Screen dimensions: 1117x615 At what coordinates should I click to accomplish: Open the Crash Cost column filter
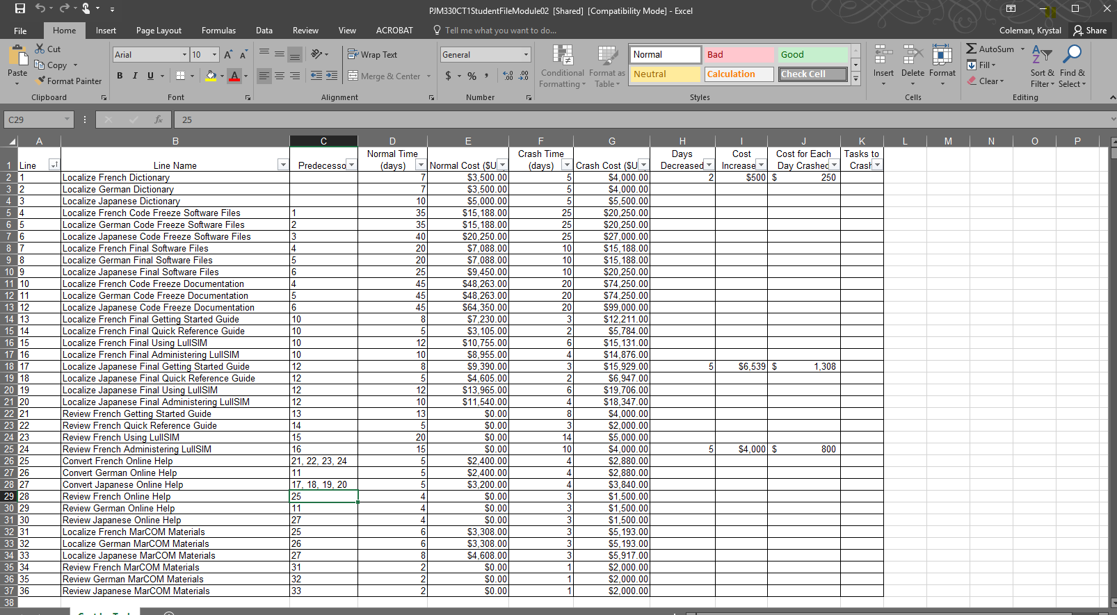coord(643,165)
